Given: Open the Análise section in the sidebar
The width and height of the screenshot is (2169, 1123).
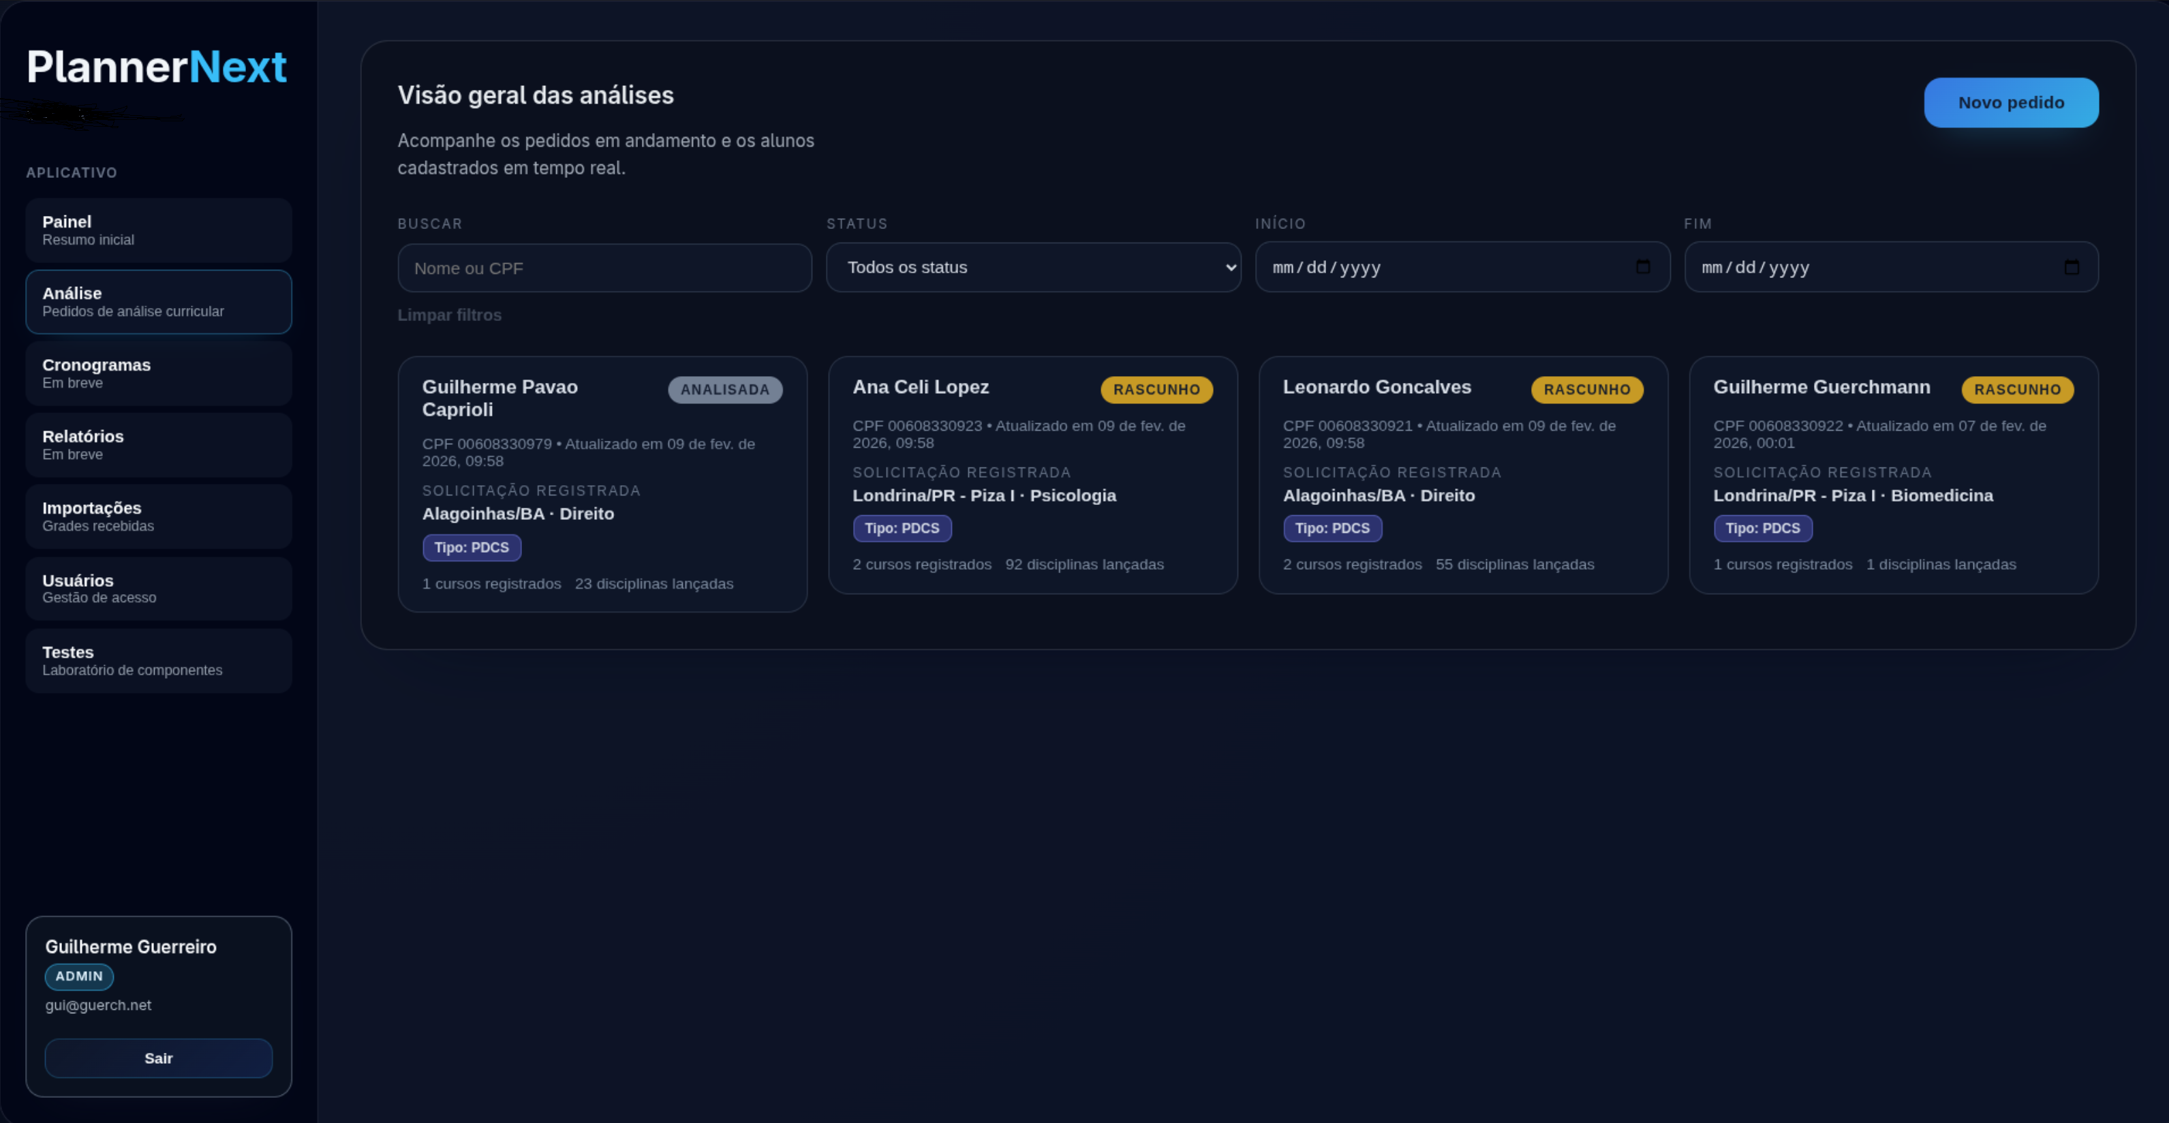Looking at the screenshot, I should point(158,301).
